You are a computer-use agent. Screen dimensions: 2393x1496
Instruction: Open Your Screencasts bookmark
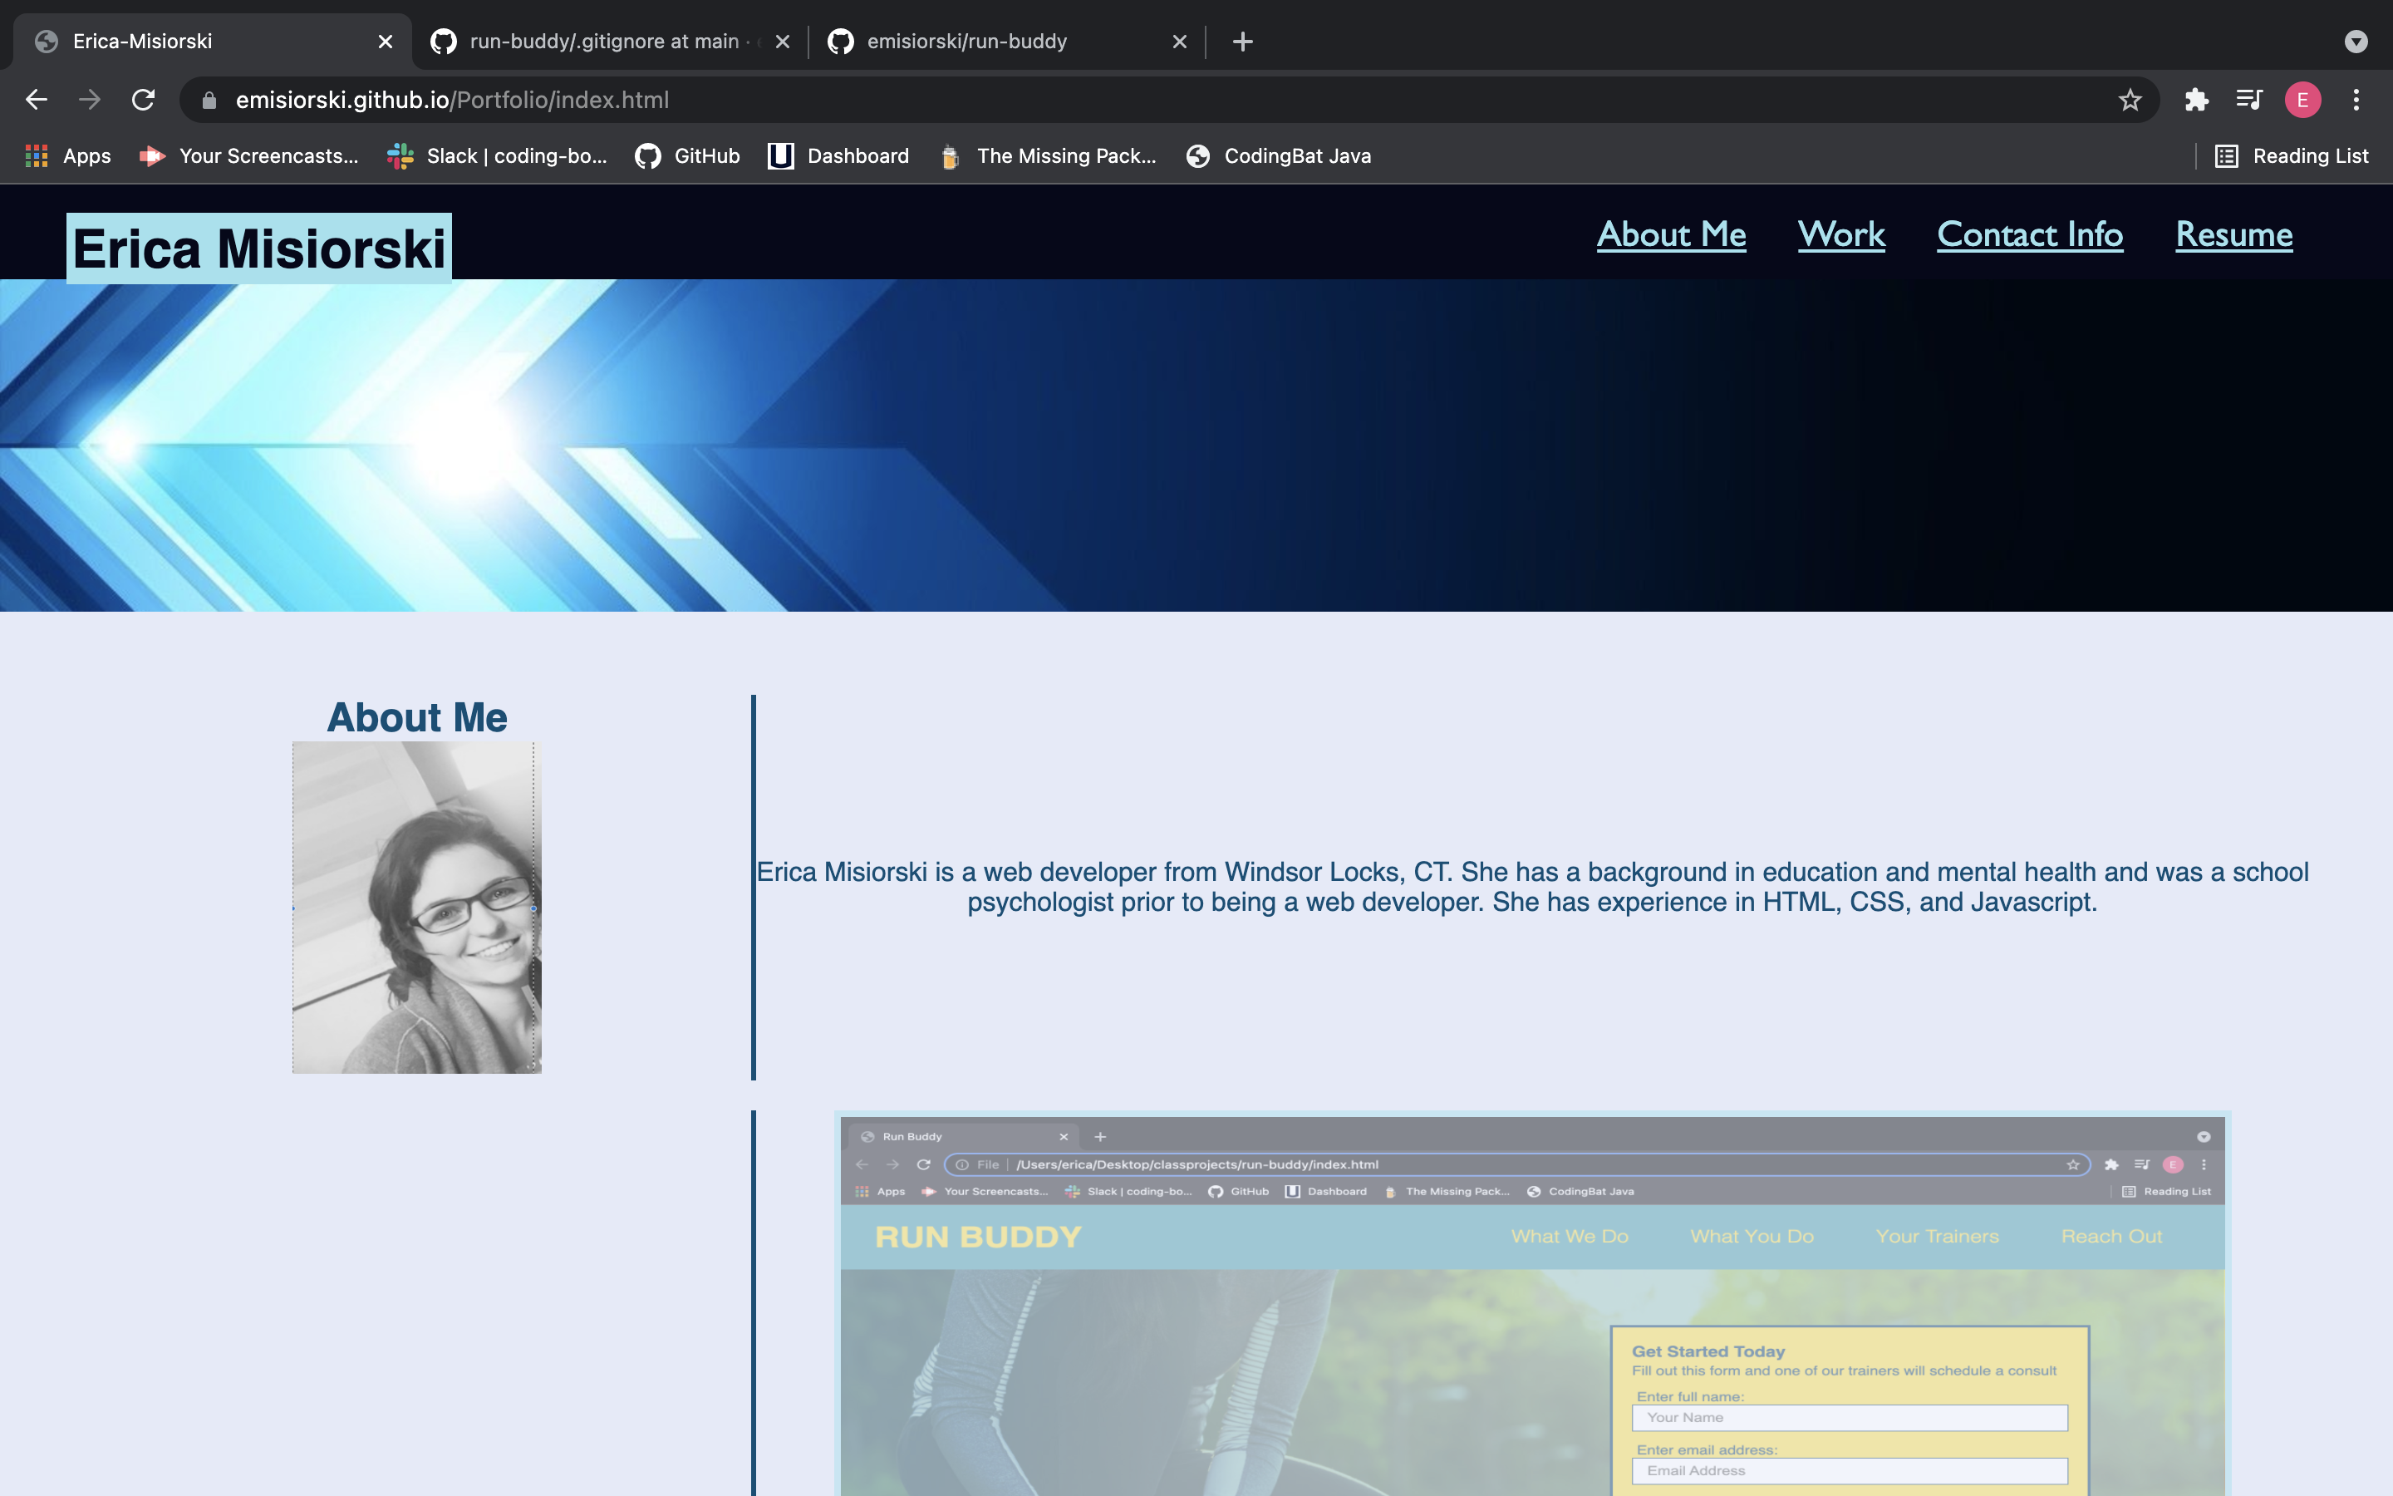249,156
